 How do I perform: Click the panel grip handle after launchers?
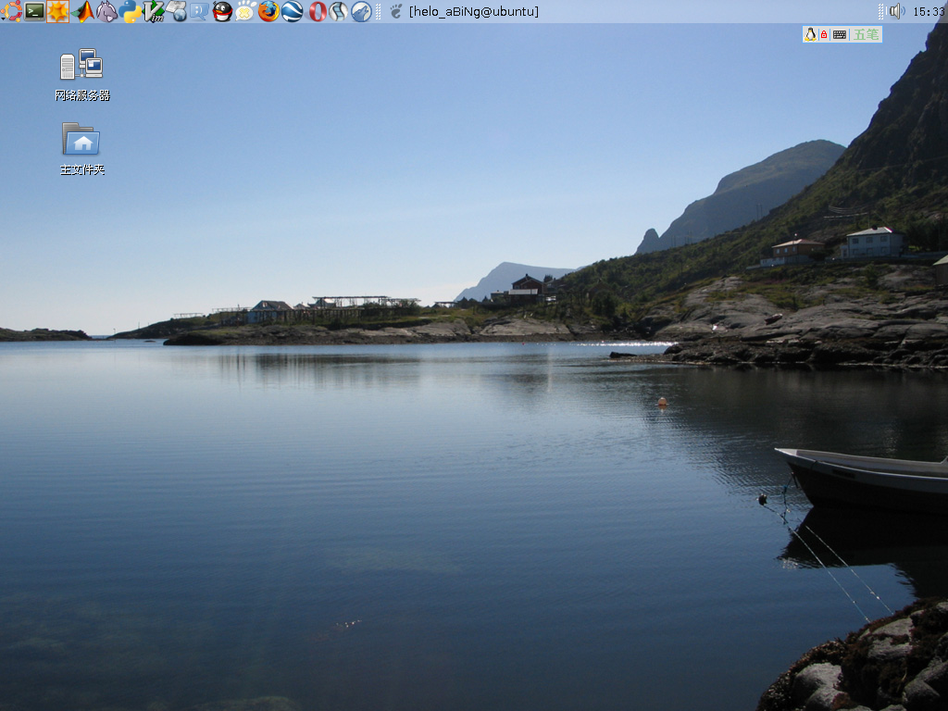coord(379,11)
